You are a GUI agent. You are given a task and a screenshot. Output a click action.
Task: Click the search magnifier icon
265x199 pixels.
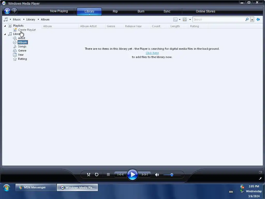point(247,19)
